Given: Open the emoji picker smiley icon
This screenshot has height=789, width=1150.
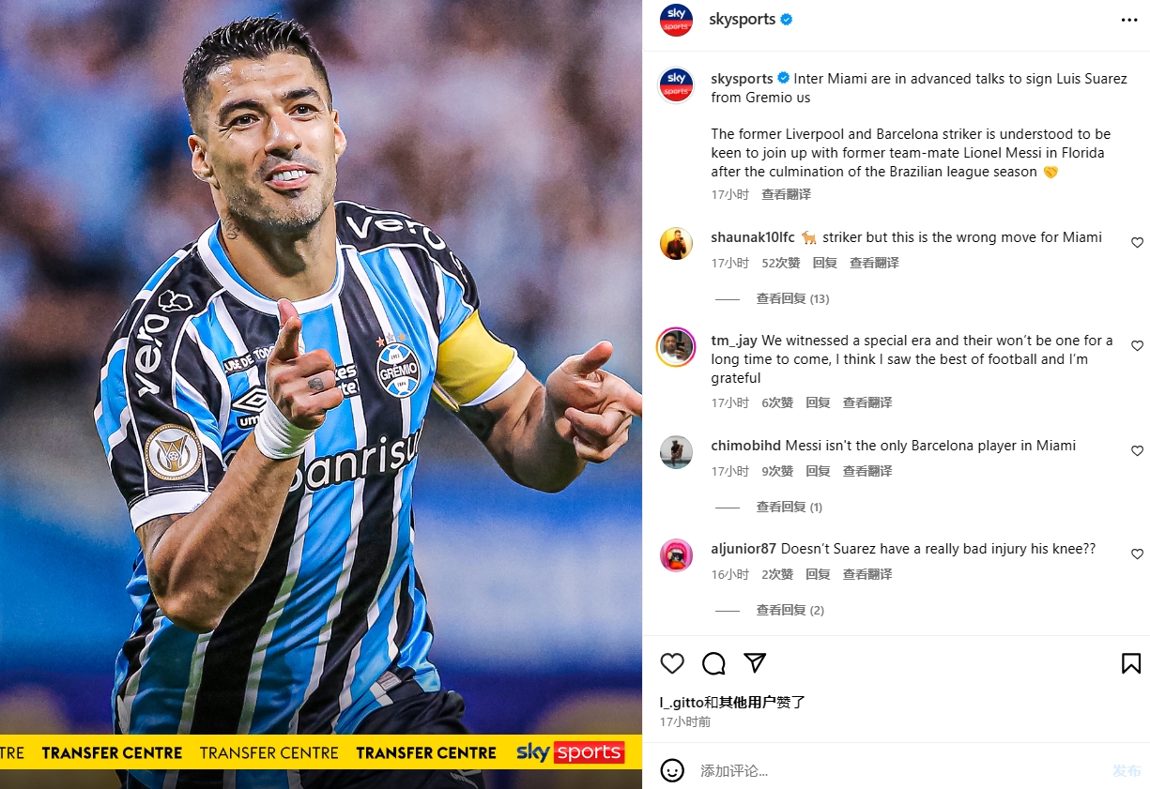Looking at the screenshot, I should point(672,770).
